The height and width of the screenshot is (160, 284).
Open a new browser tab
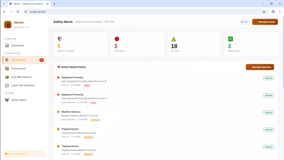click(x=54, y=4)
